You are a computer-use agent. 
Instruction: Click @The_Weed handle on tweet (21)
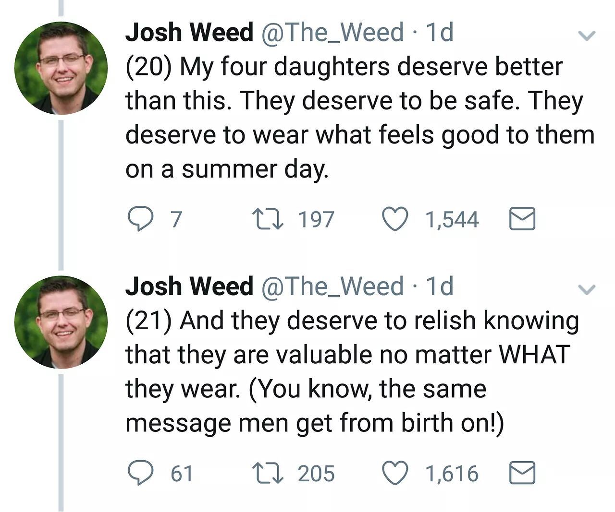pyautogui.click(x=332, y=286)
